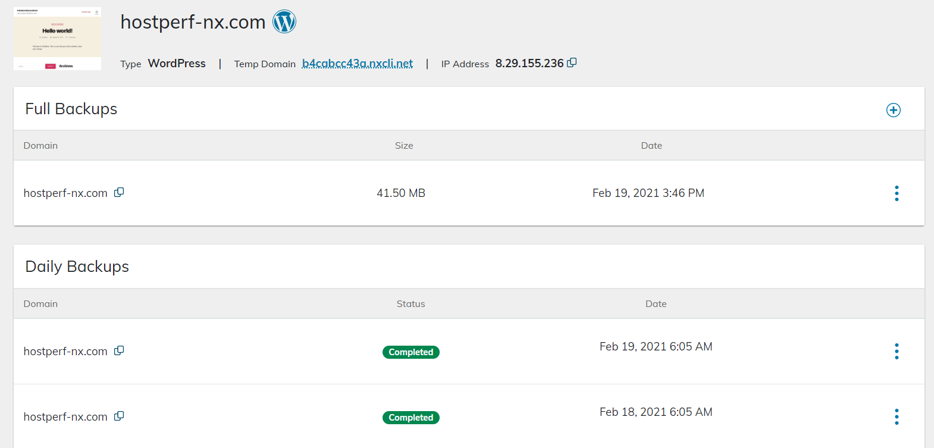The image size is (934, 448).
Task: Click the Domain column header in Daily Backups
Action: [40, 304]
